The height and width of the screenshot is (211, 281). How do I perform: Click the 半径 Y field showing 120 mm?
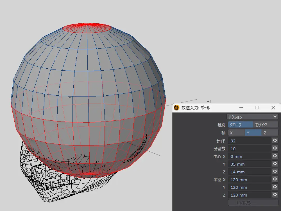(x=250, y=187)
